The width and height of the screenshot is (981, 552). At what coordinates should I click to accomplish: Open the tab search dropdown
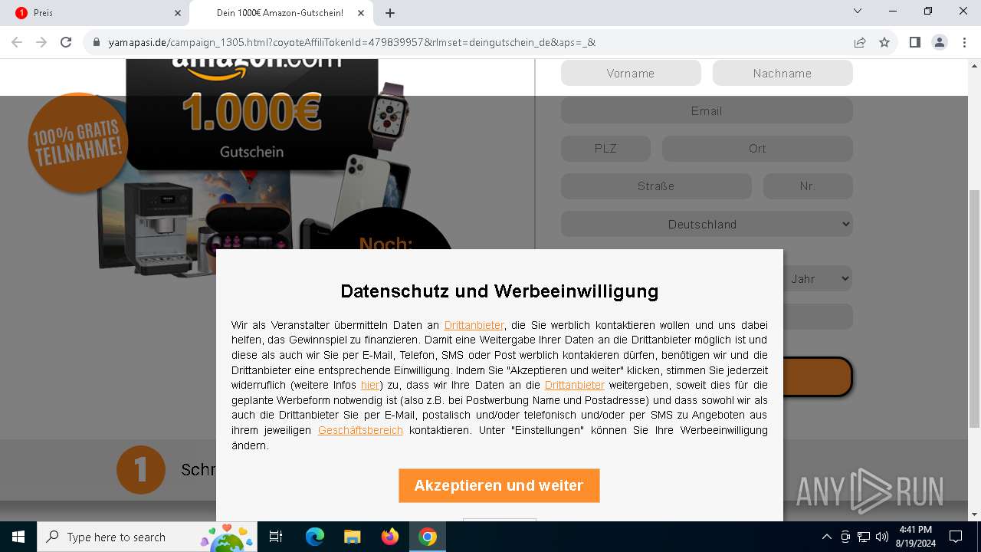tap(858, 11)
